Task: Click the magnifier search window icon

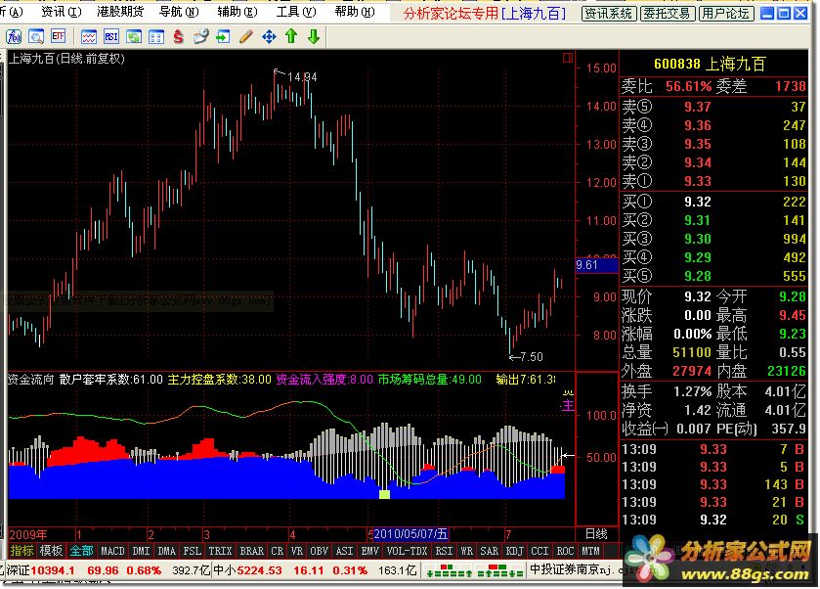Action: 35,36
